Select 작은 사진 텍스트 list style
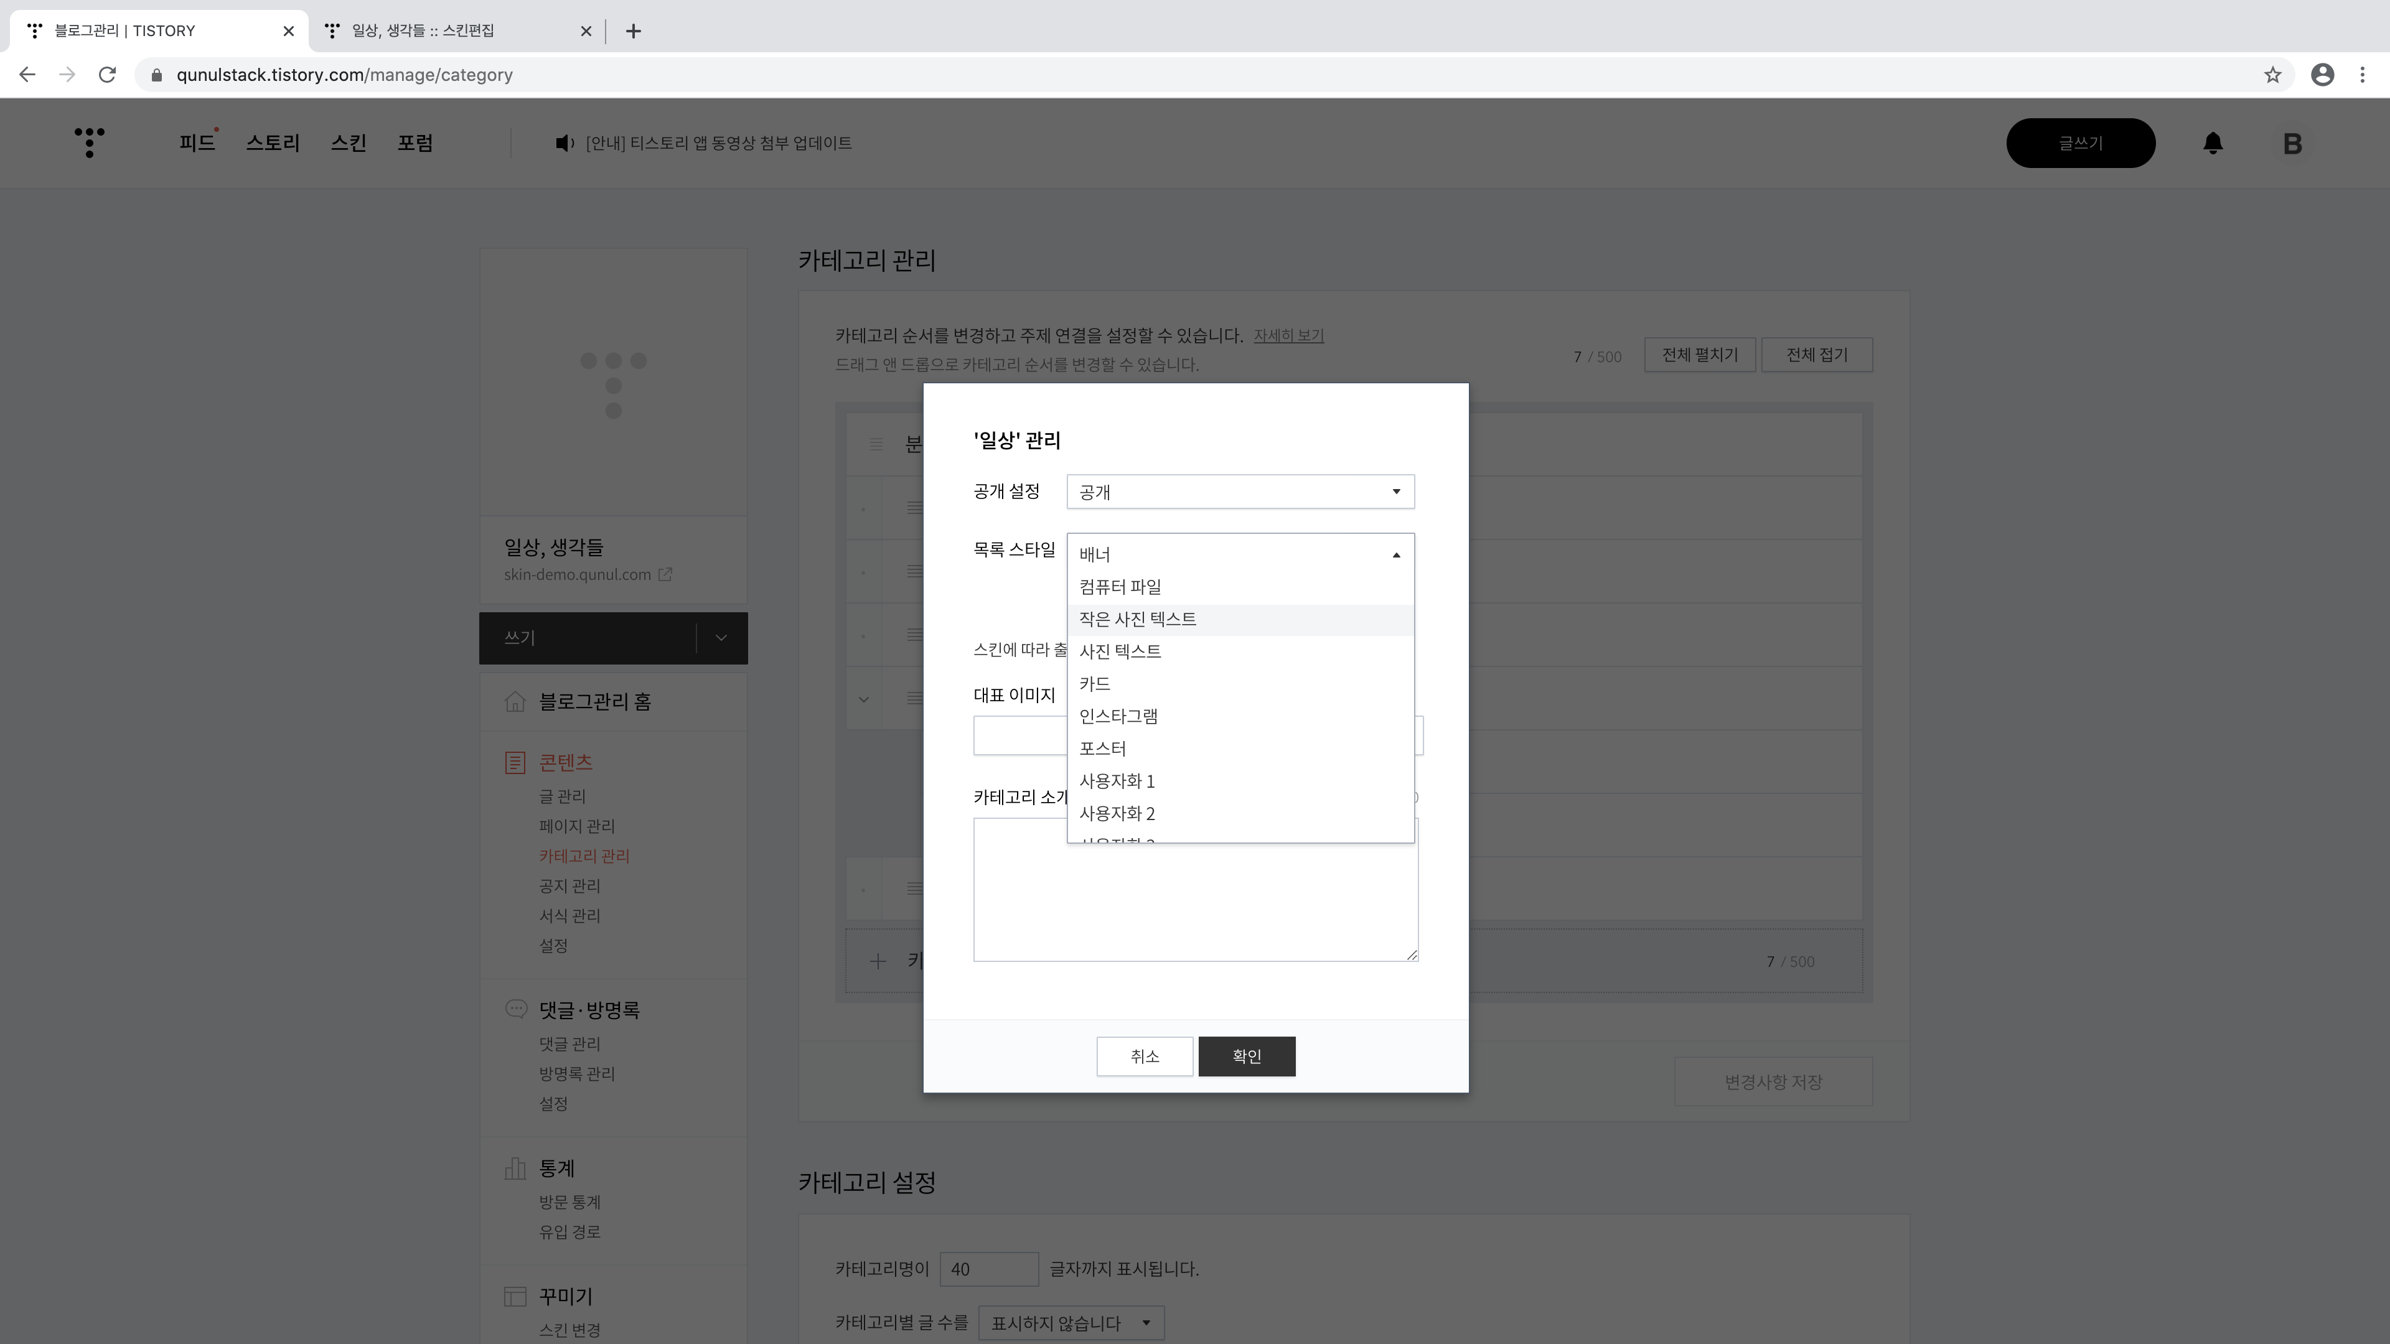The image size is (2390, 1344). (1138, 620)
